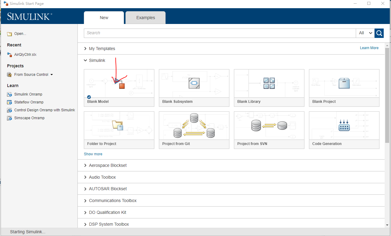Click the Simscape Onramp icon
This screenshot has width=391, height=236.
pyautogui.click(x=9, y=118)
